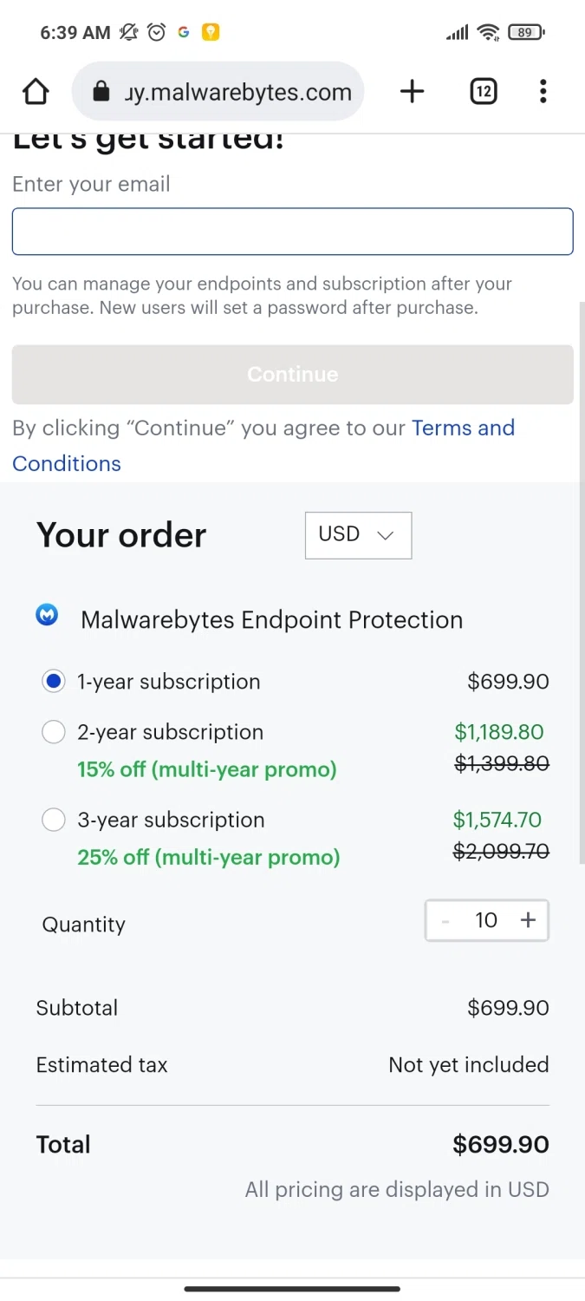Select the 3-year subscription option
Screen dimensions: 585x1301
coord(54,820)
